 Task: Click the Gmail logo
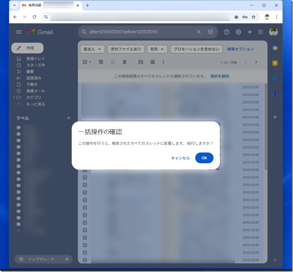point(40,32)
